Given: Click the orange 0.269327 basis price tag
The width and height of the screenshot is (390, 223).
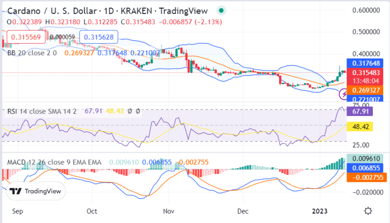Looking at the screenshot, I should click(365, 90).
